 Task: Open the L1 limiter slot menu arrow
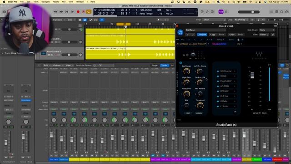[x=235, y=106]
